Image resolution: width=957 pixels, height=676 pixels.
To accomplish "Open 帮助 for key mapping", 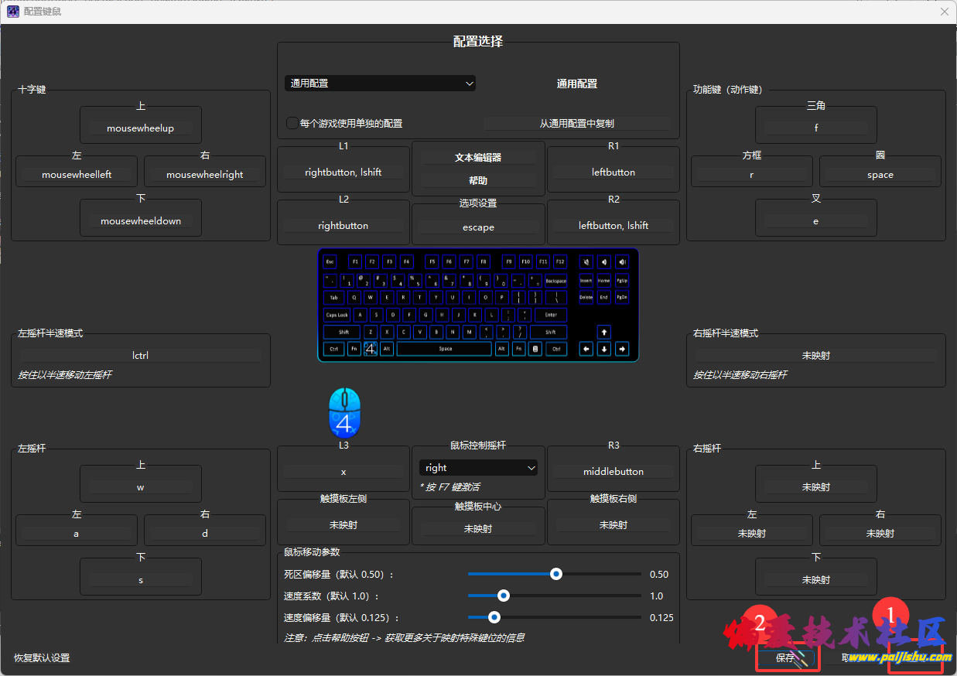I will pyautogui.click(x=477, y=180).
